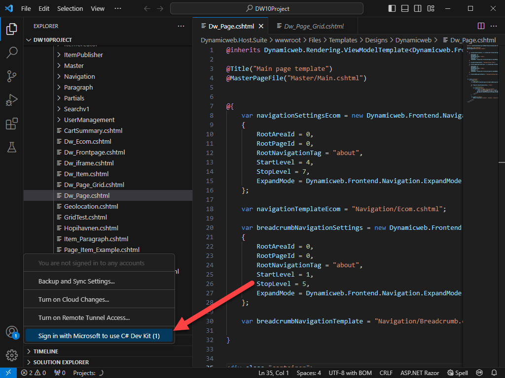Image resolution: width=505 pixels, height=378 pixels.
Task: Click the Templates breadcrumb segment
Action: [x=343, y=40]
